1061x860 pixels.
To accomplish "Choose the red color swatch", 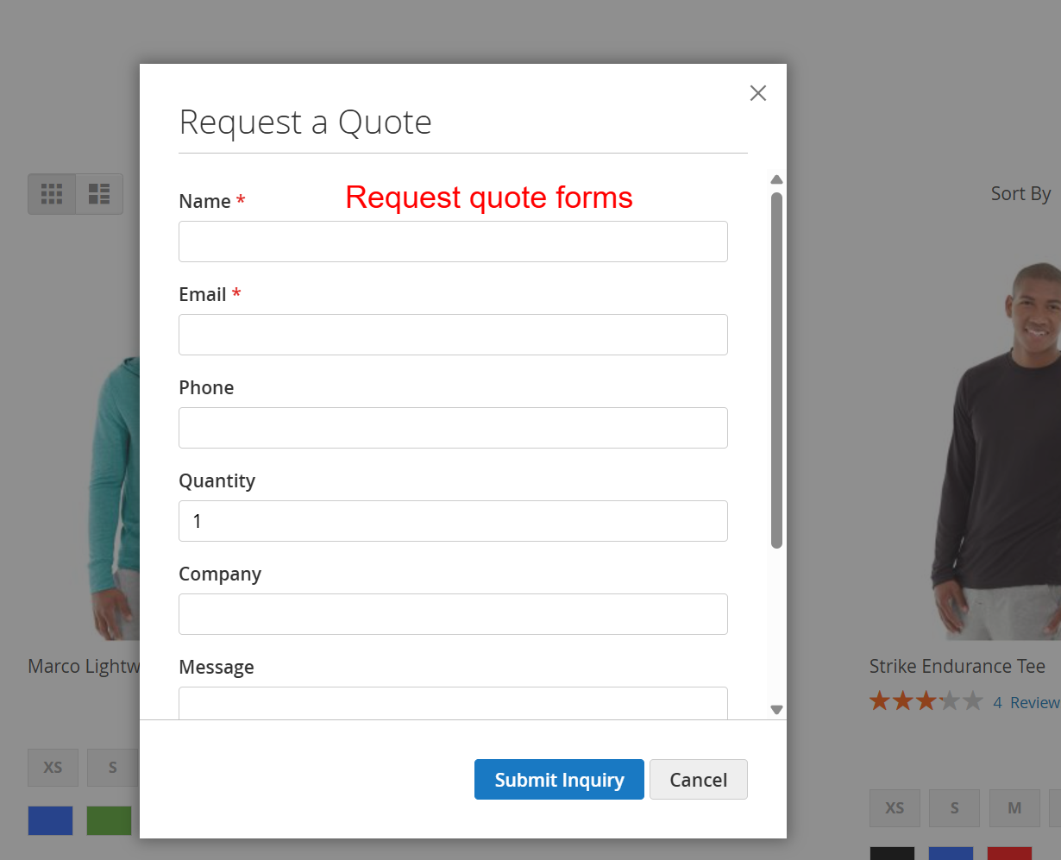I will coord(1009,852).
